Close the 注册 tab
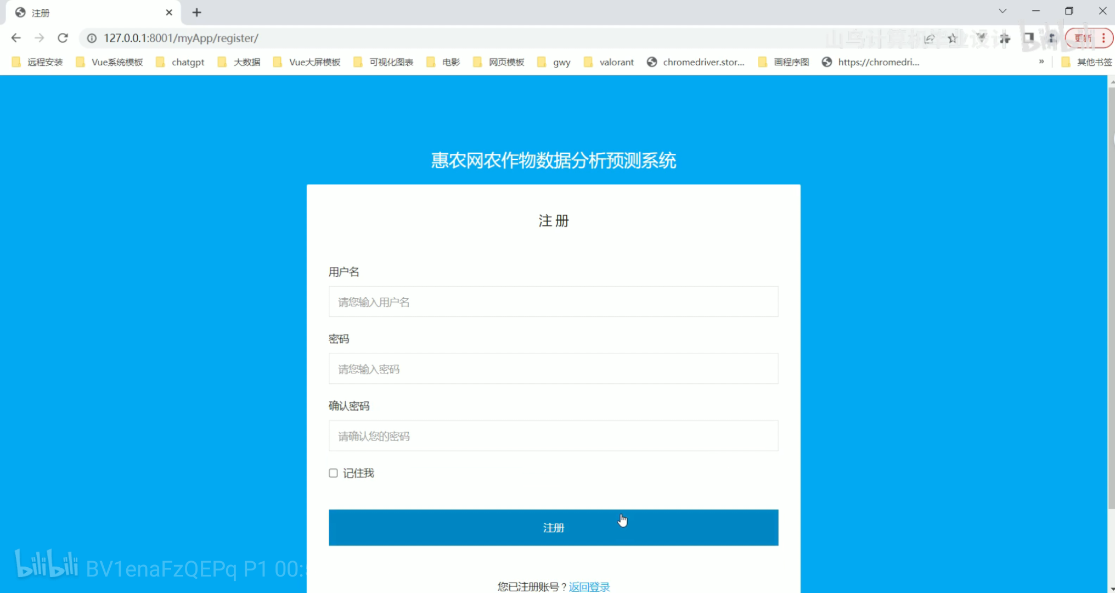This screenshot has width=1115, height=593. coord(169,12)
